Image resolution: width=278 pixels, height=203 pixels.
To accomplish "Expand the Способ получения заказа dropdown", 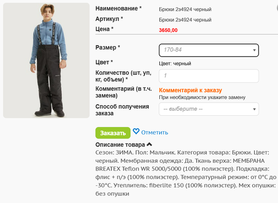I will coord(208,109).
